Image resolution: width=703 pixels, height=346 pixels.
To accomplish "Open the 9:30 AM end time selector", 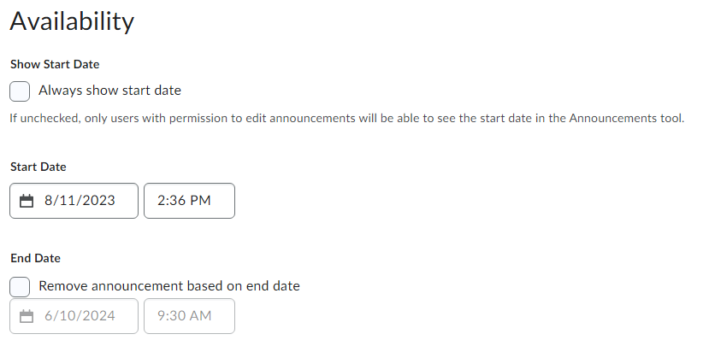I will point(189,316).
